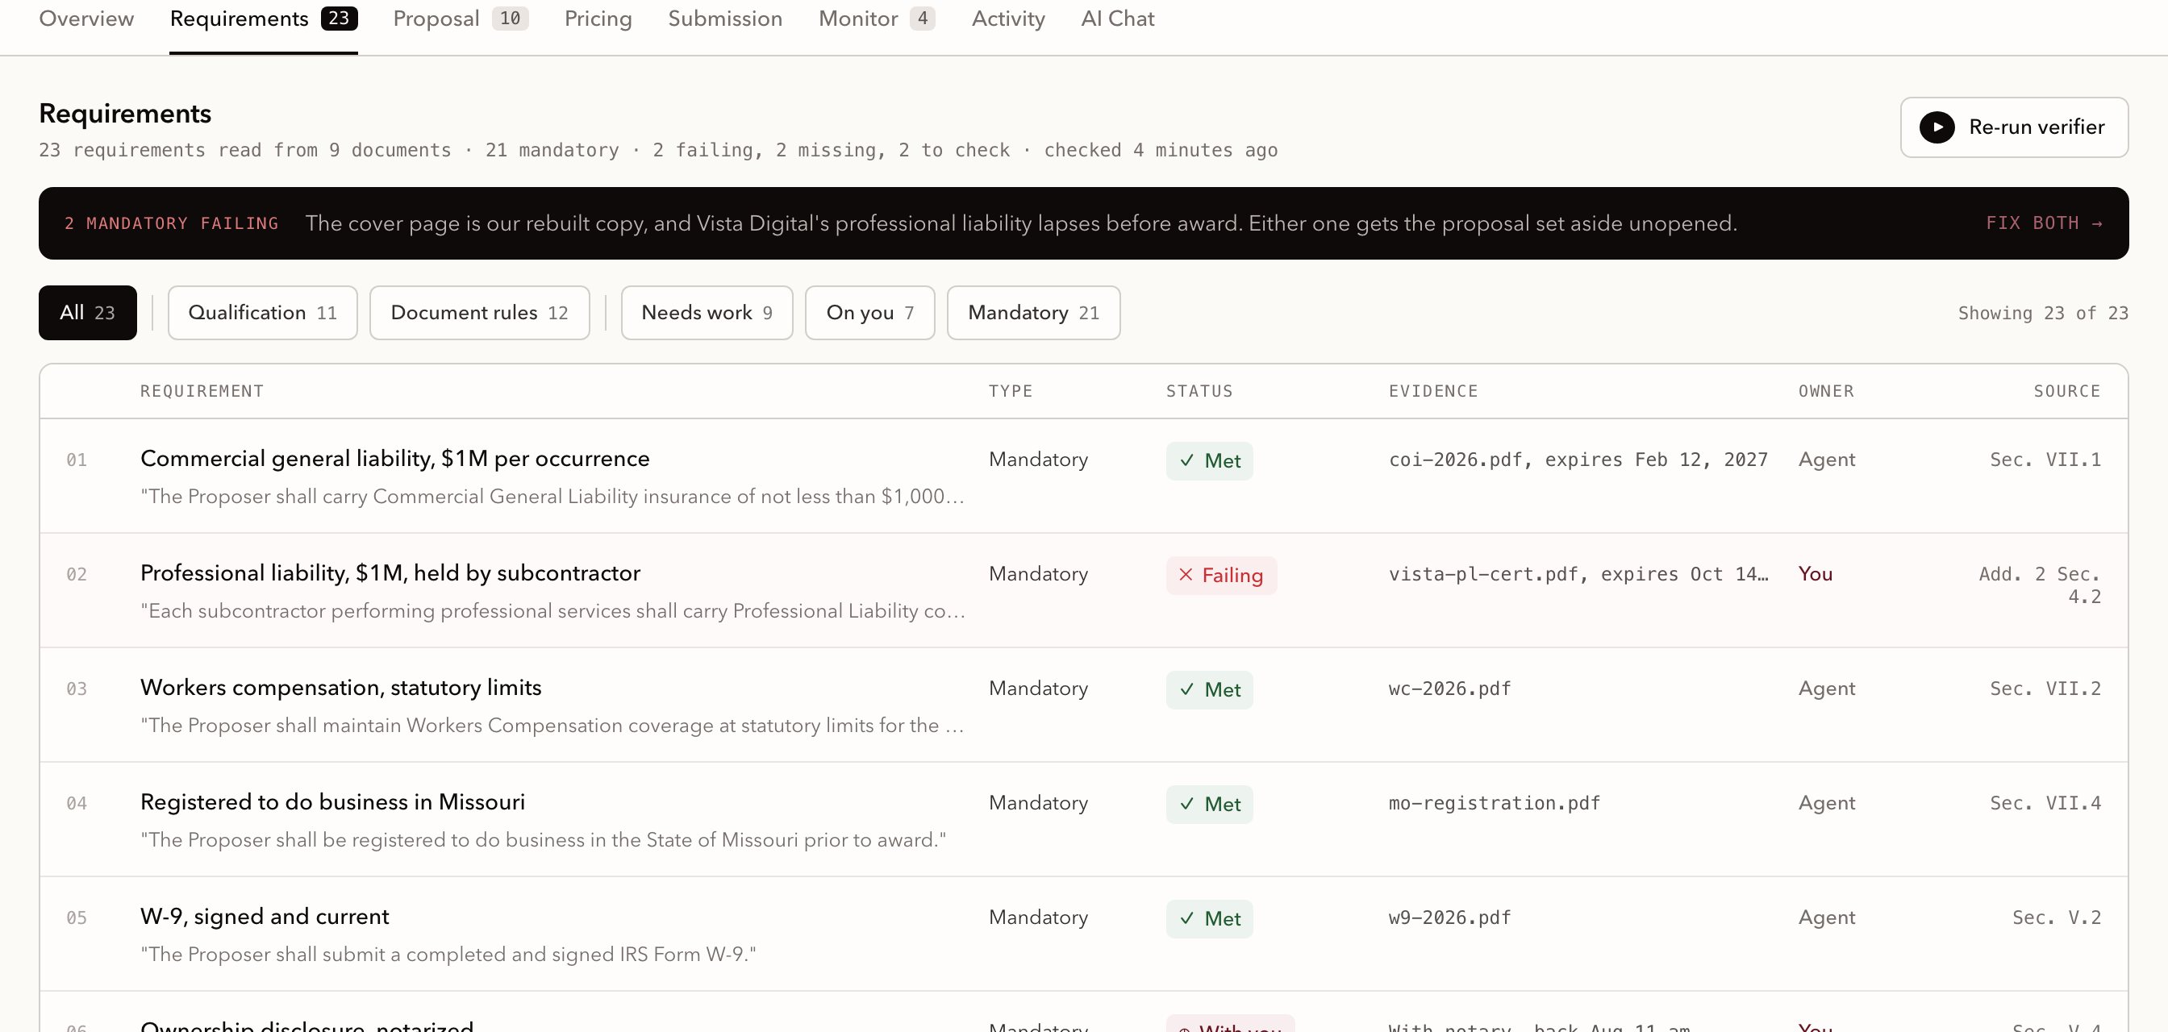Click the SOURCE column header

[2067, 391]
